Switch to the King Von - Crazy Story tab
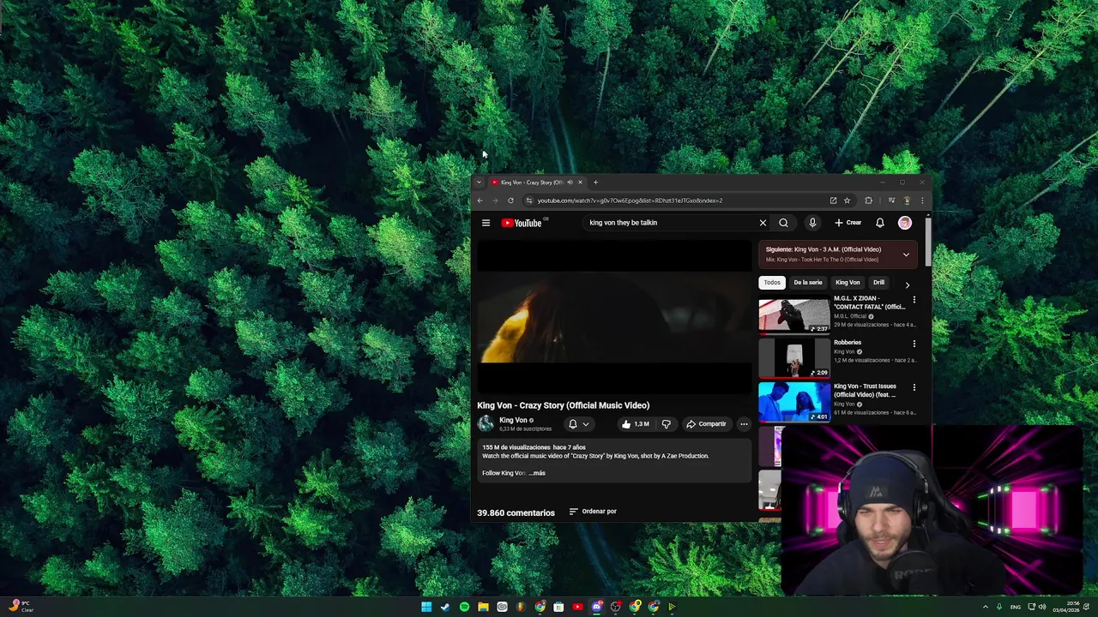 point(537,183)
